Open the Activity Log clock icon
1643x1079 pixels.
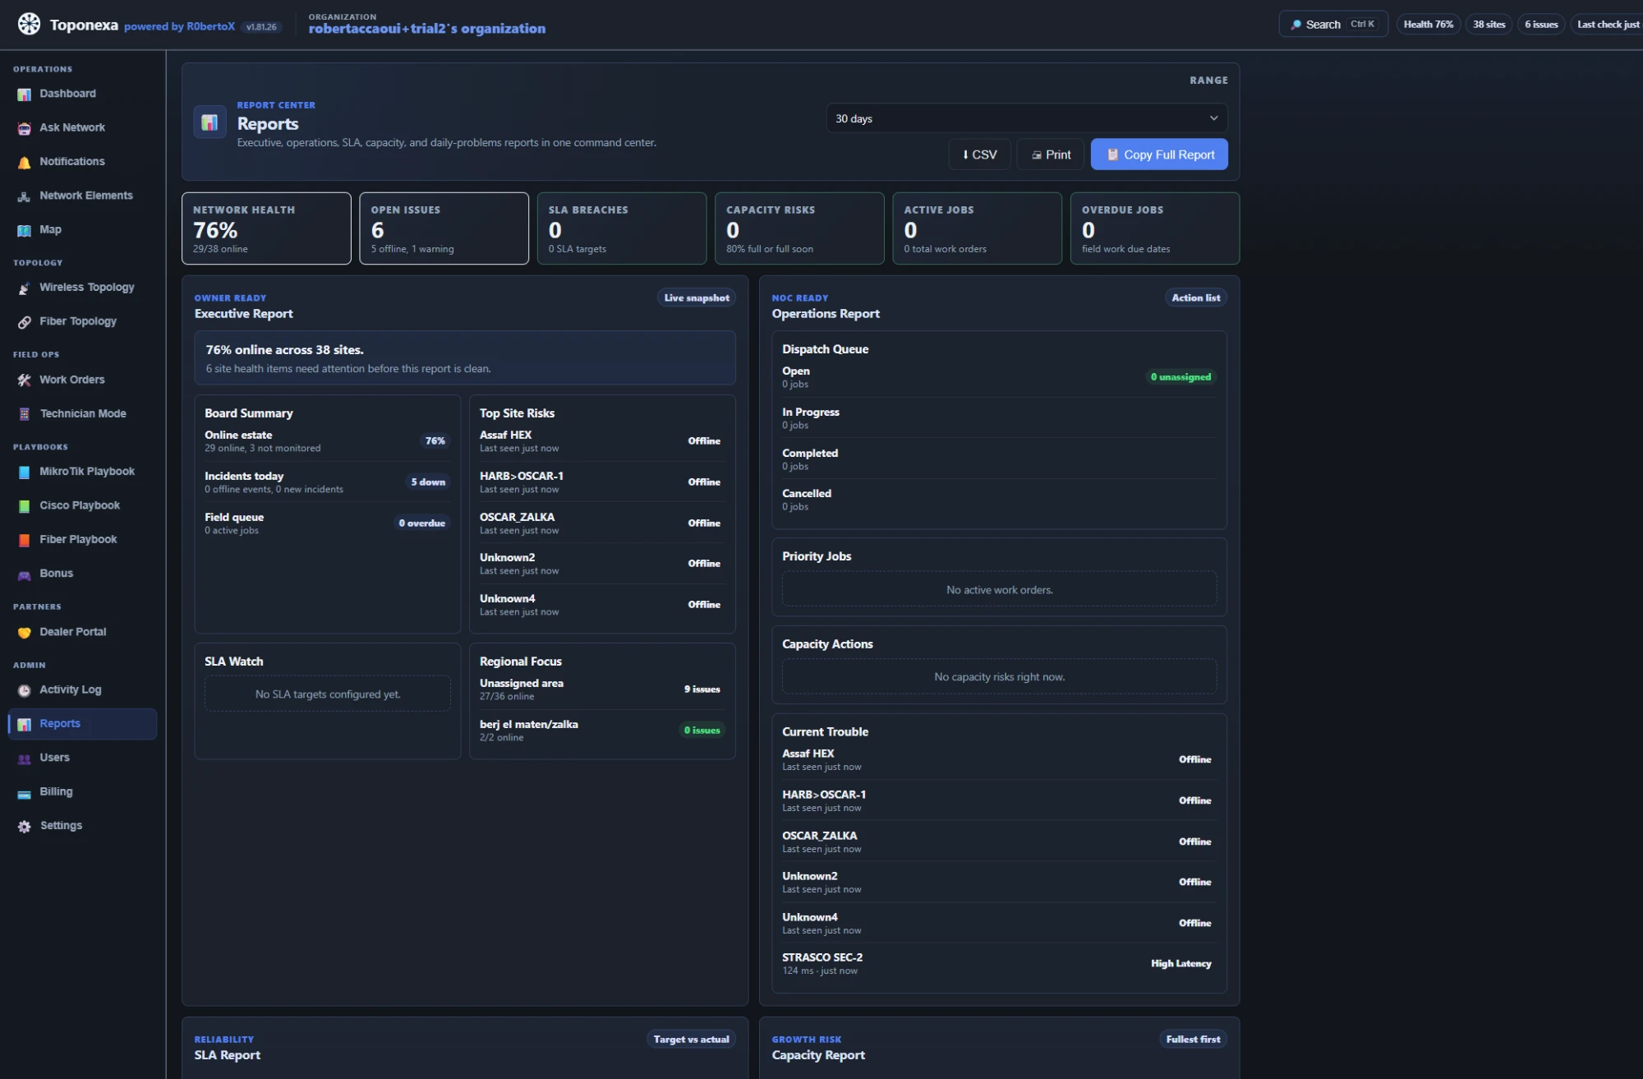point(24,690)
